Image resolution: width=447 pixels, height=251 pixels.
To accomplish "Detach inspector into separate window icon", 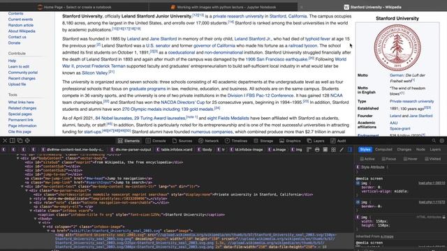I will point(20,141).
